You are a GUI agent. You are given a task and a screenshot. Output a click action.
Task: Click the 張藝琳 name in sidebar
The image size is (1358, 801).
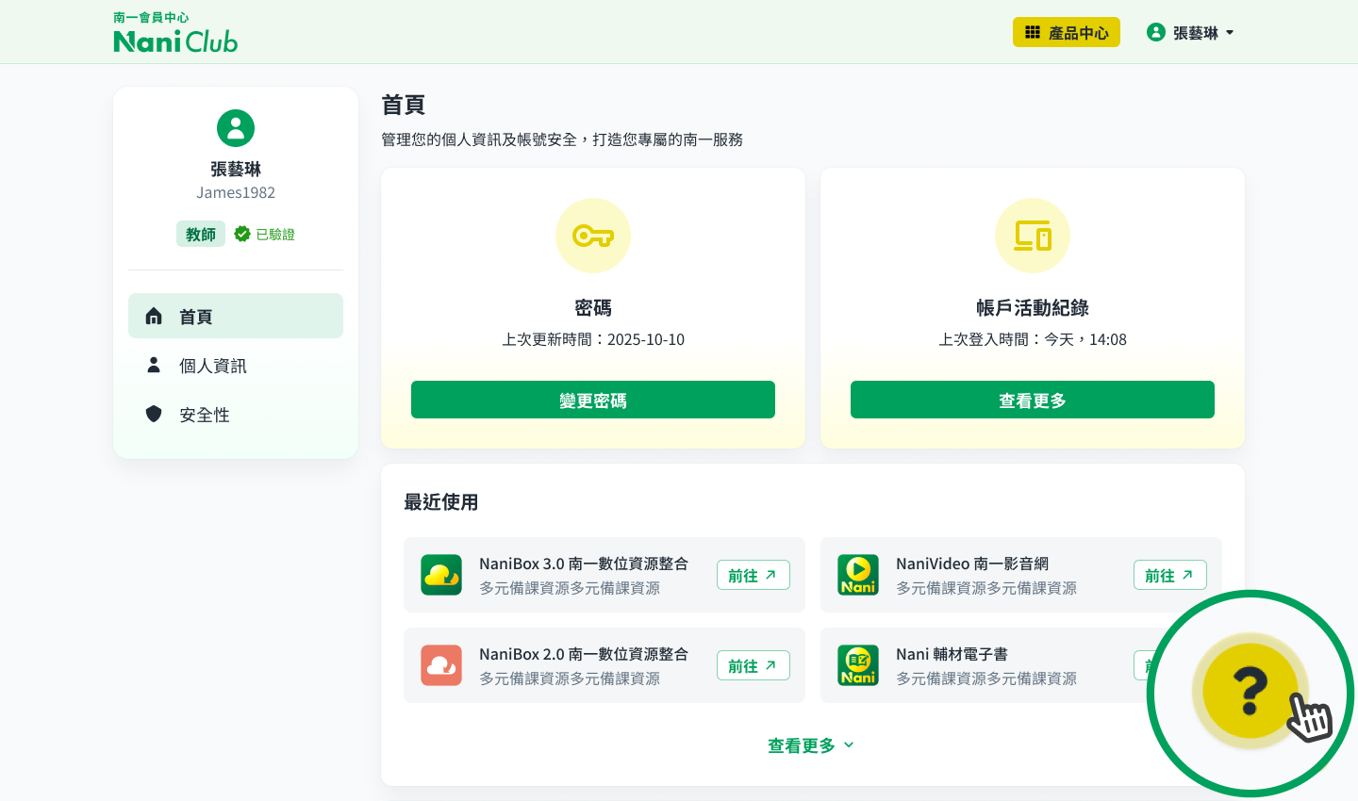pos(236,169)
